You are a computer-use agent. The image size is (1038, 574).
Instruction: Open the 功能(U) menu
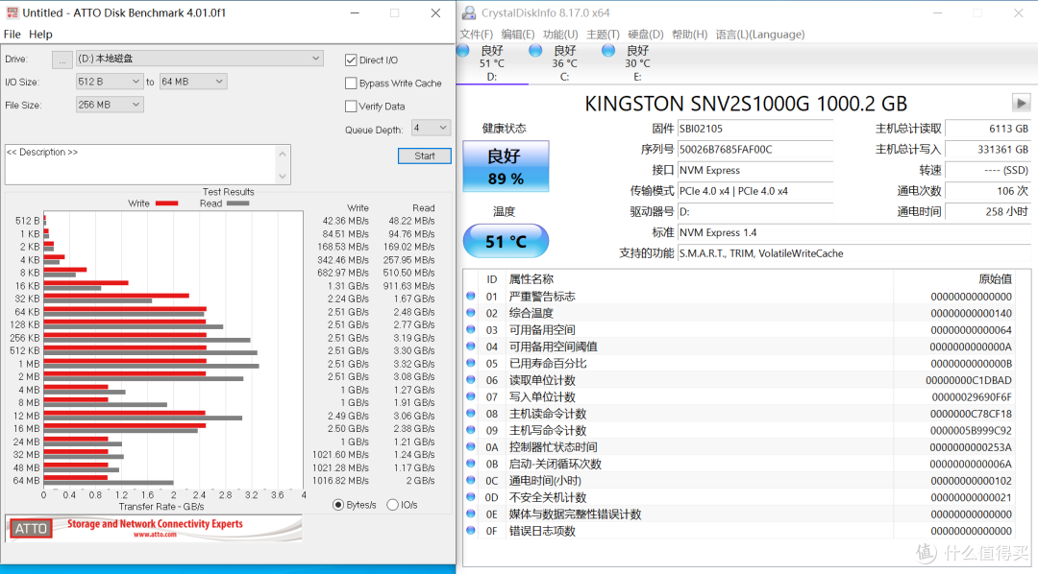click(x=560, y=35)
